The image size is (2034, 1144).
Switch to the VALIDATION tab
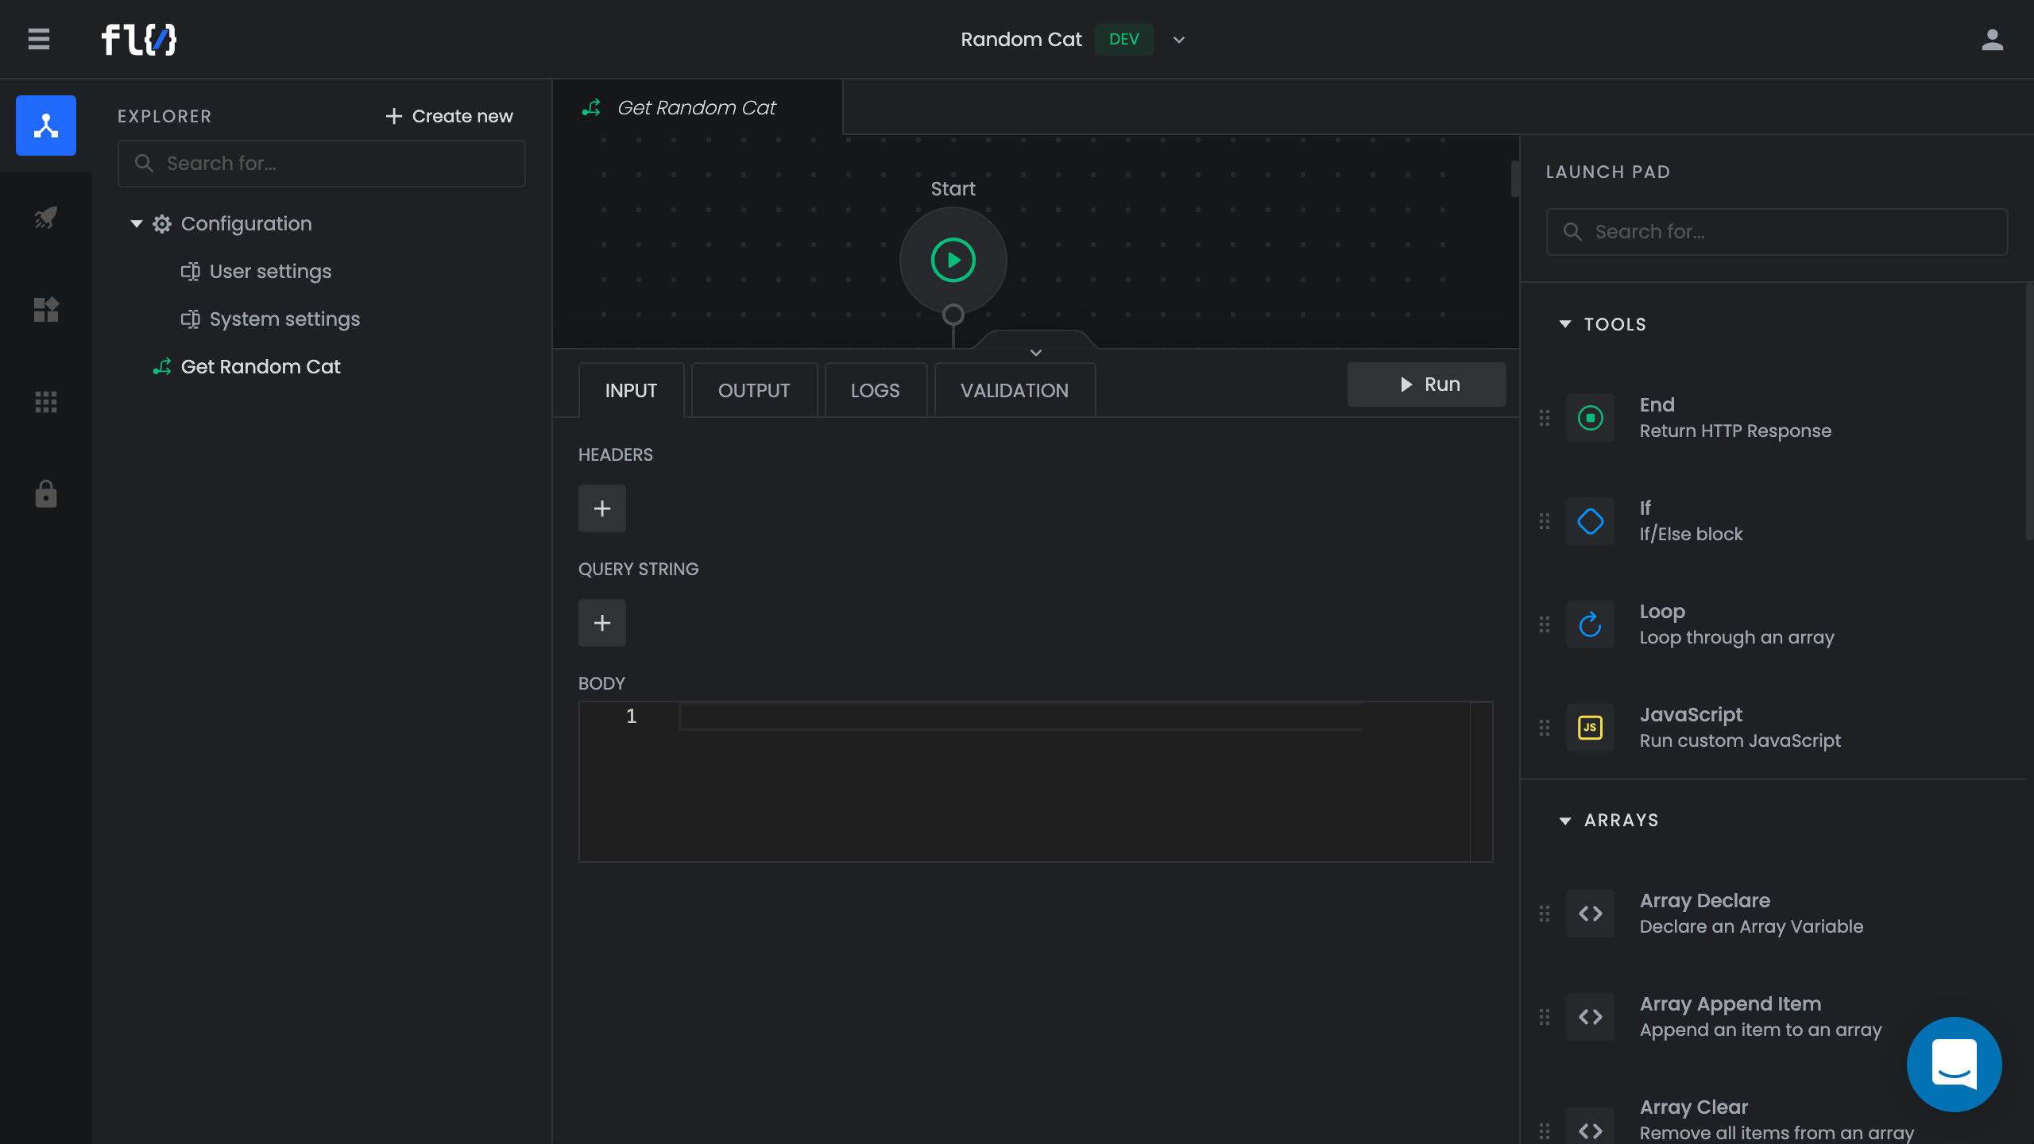click(x=1014, y=391)
